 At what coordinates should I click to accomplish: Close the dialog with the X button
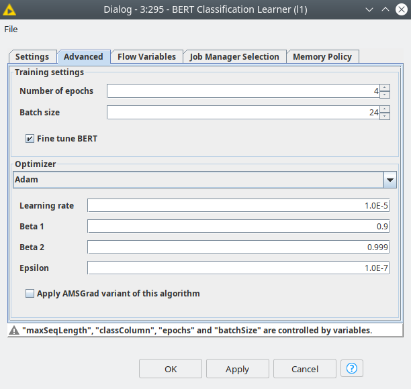pos(402,9)
